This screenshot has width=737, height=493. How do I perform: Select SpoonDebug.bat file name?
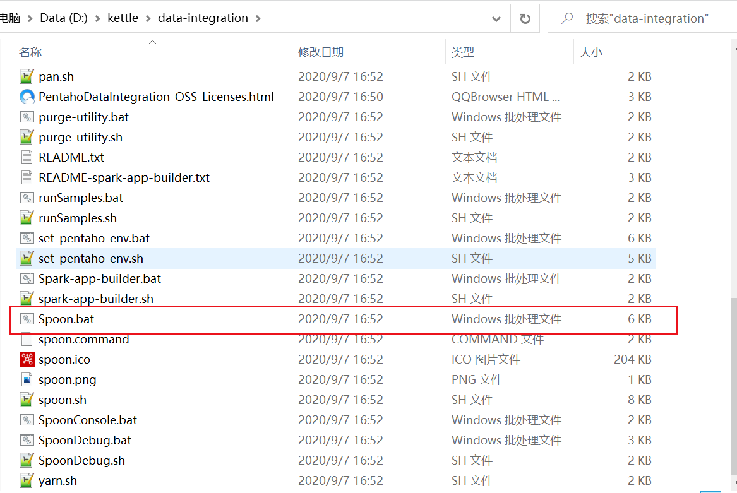(85, 440)
